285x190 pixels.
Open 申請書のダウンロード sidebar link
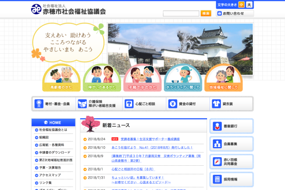[x=55, y=152]
